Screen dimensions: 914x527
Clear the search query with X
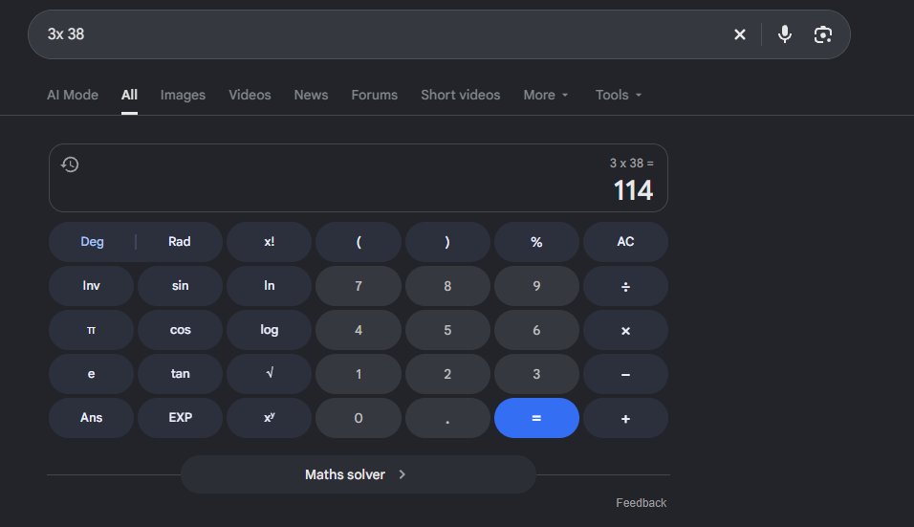pyautogui.click(x=740, y=34)
